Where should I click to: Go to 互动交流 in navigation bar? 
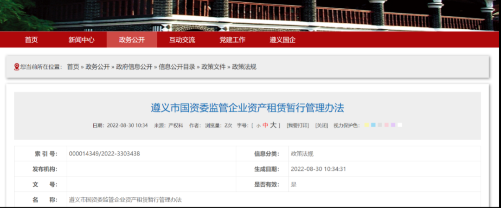[182, 40]
